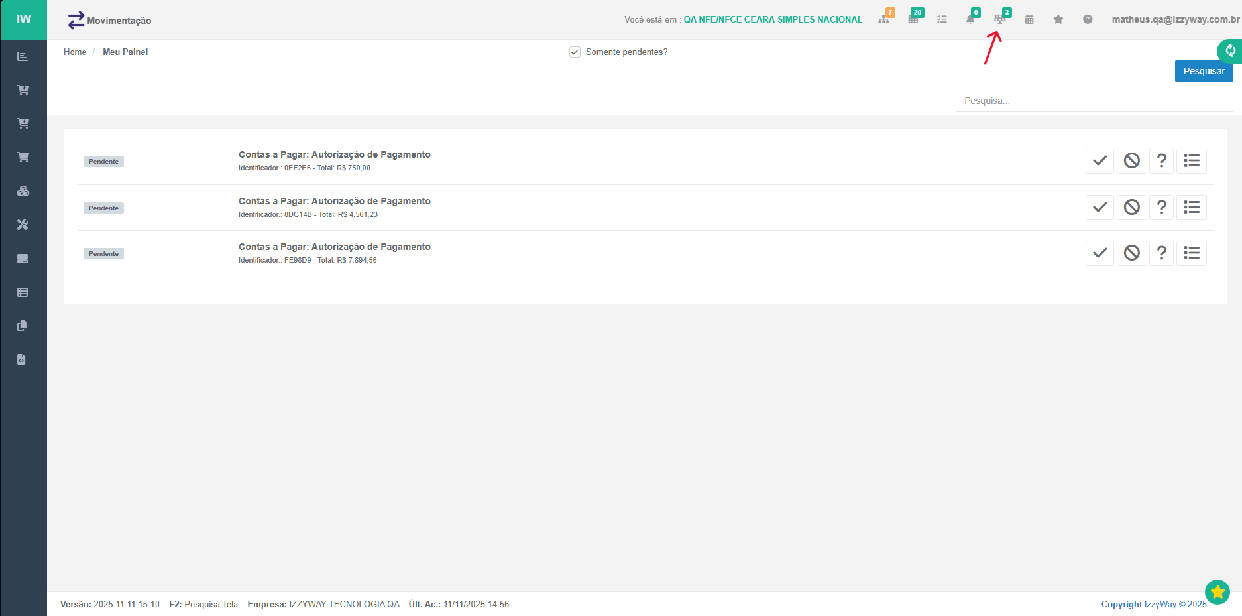Viewport: 1242px width, 616px height.
Task: Toggle the Somente pendentes checkbox
Action: [x=575, y=52]
